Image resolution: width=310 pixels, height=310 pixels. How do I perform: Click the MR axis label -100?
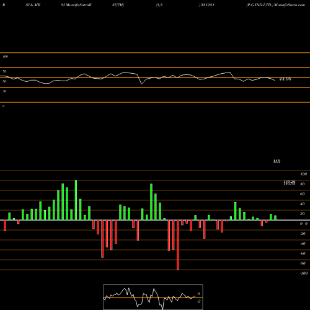coord(304,273)
